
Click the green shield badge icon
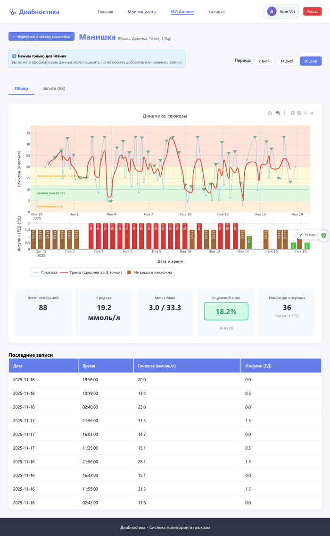(323, 235)
